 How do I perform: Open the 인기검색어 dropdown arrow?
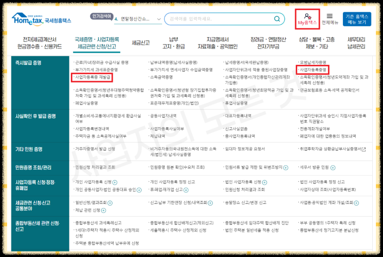pyautogui.click(x=159, y=19)
